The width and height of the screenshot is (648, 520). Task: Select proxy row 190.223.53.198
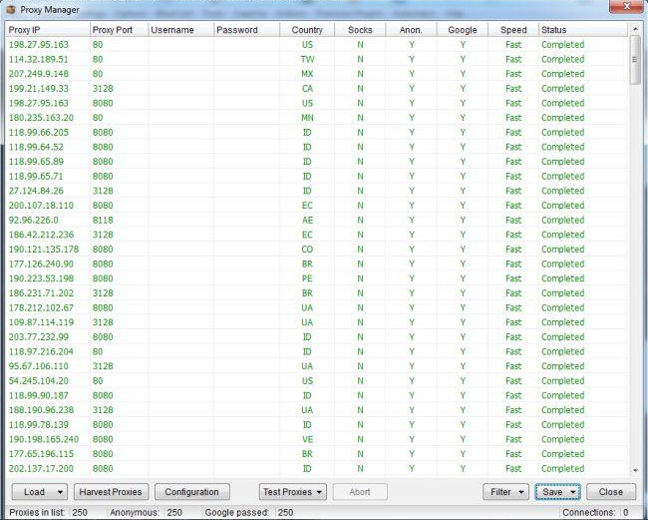317,278
